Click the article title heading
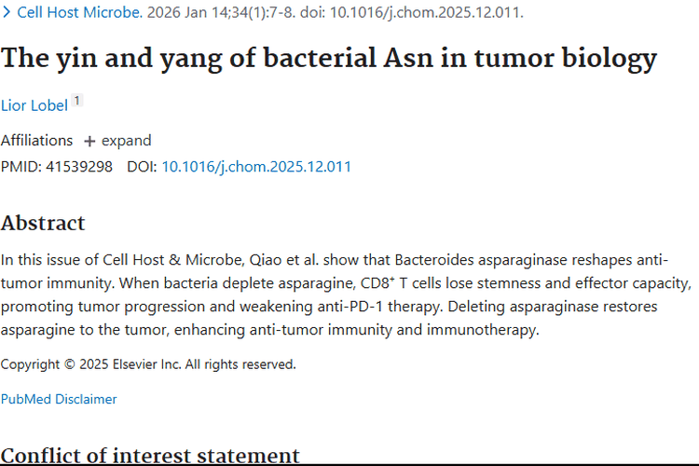 329,59
